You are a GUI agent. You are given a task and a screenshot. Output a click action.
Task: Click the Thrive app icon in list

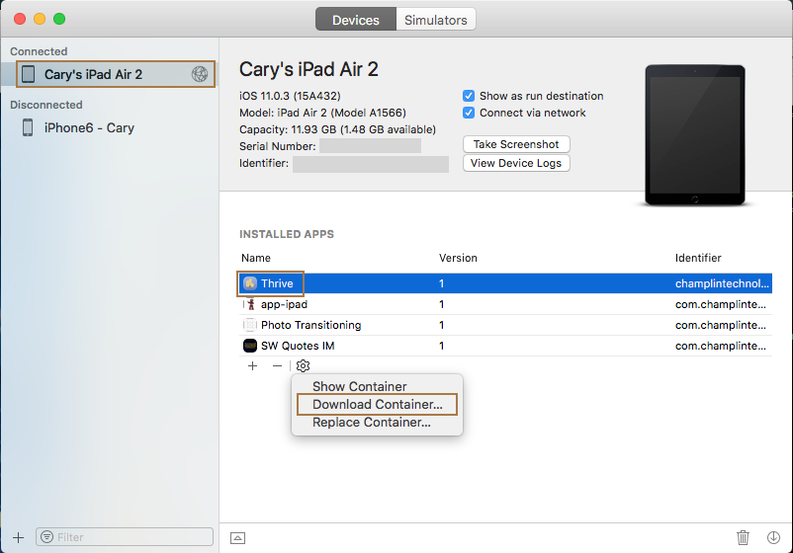(250, 283)
